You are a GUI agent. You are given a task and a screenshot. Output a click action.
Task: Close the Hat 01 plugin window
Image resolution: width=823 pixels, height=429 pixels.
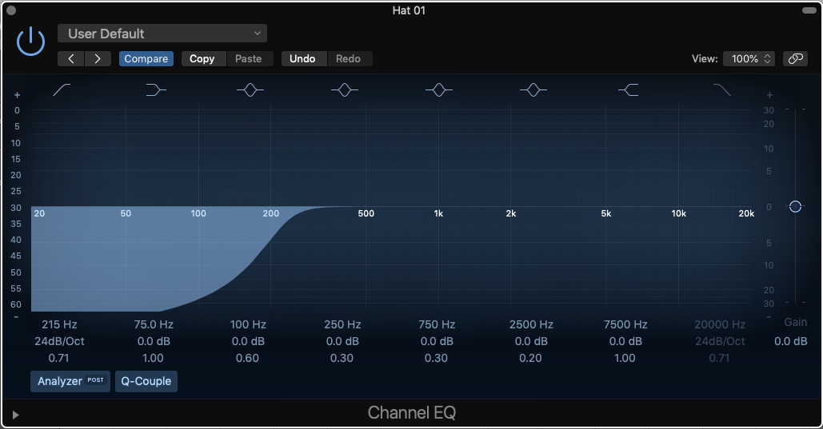[x=11, y=10]
